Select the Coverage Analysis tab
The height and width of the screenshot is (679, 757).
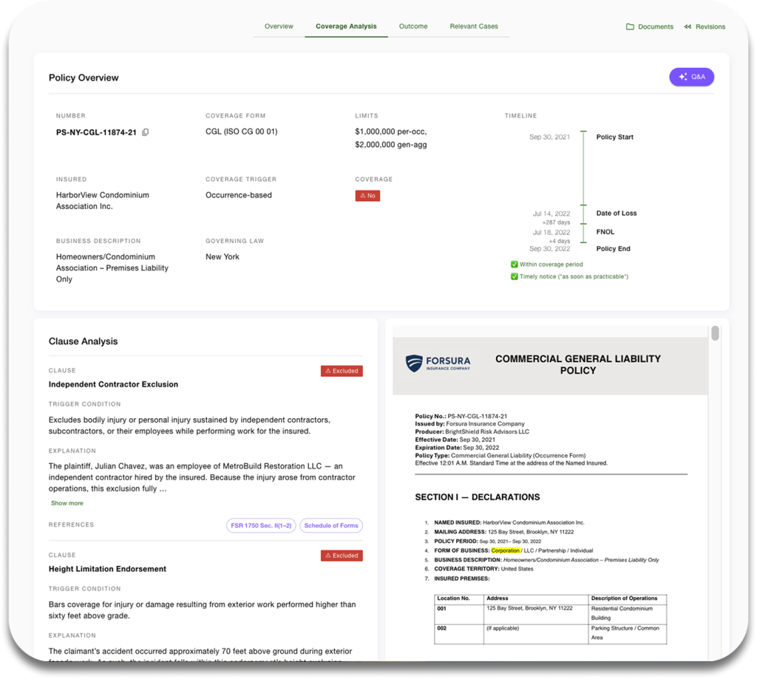click(346, 27)
